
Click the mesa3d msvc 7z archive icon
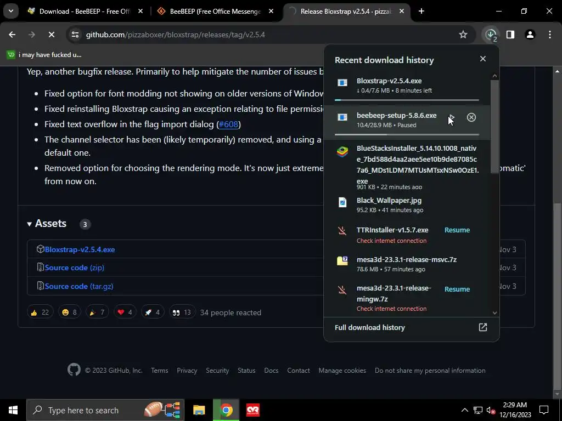tap(342, 260)
